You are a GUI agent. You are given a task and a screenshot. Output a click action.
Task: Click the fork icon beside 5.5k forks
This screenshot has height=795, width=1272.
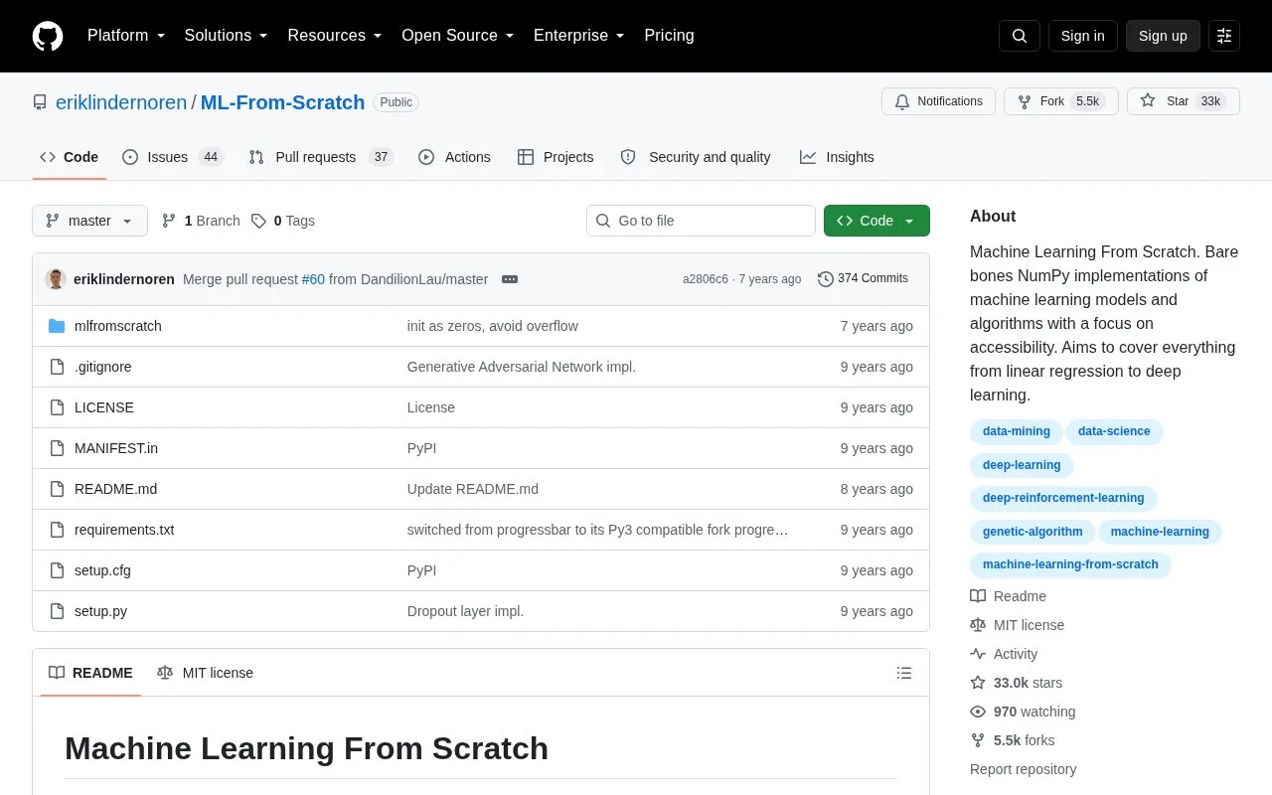point(978,740)
